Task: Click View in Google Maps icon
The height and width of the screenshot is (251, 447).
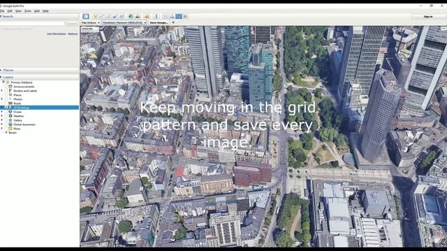Action: pos(185,16)
